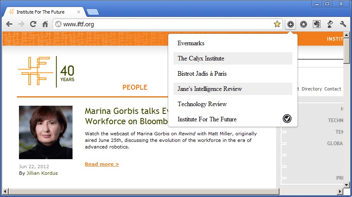Click the vertical scrollbar thumb
Image resolution: width=352 pixels, height=197 pixels.
point(346,51)
